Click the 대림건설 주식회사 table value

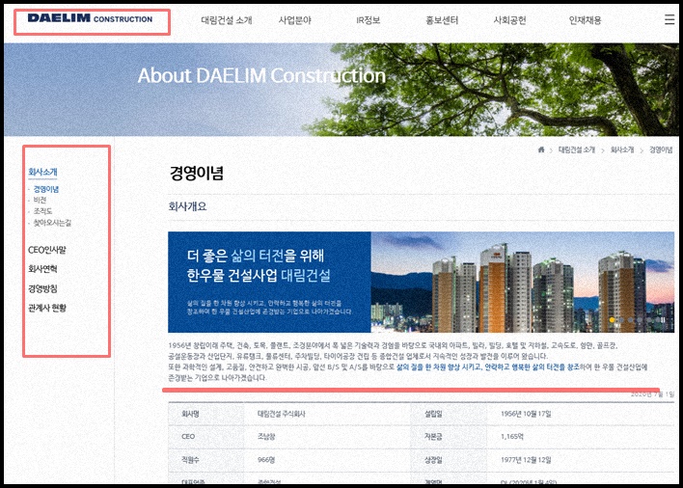[282, 414]
